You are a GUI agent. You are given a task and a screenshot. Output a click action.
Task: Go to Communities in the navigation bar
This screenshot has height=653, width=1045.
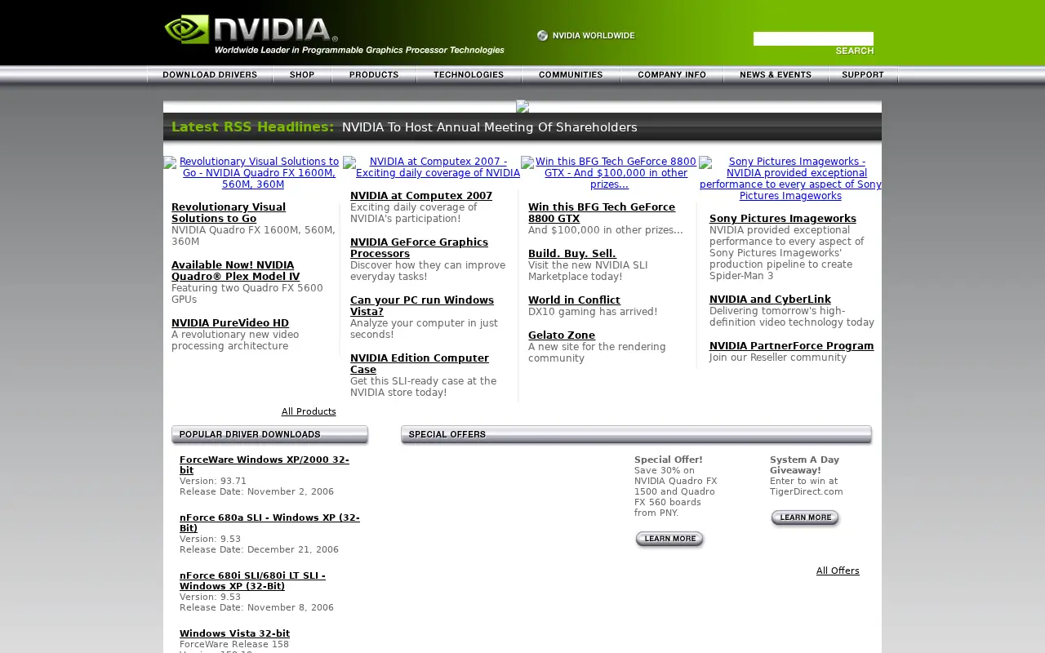point(571,74)
